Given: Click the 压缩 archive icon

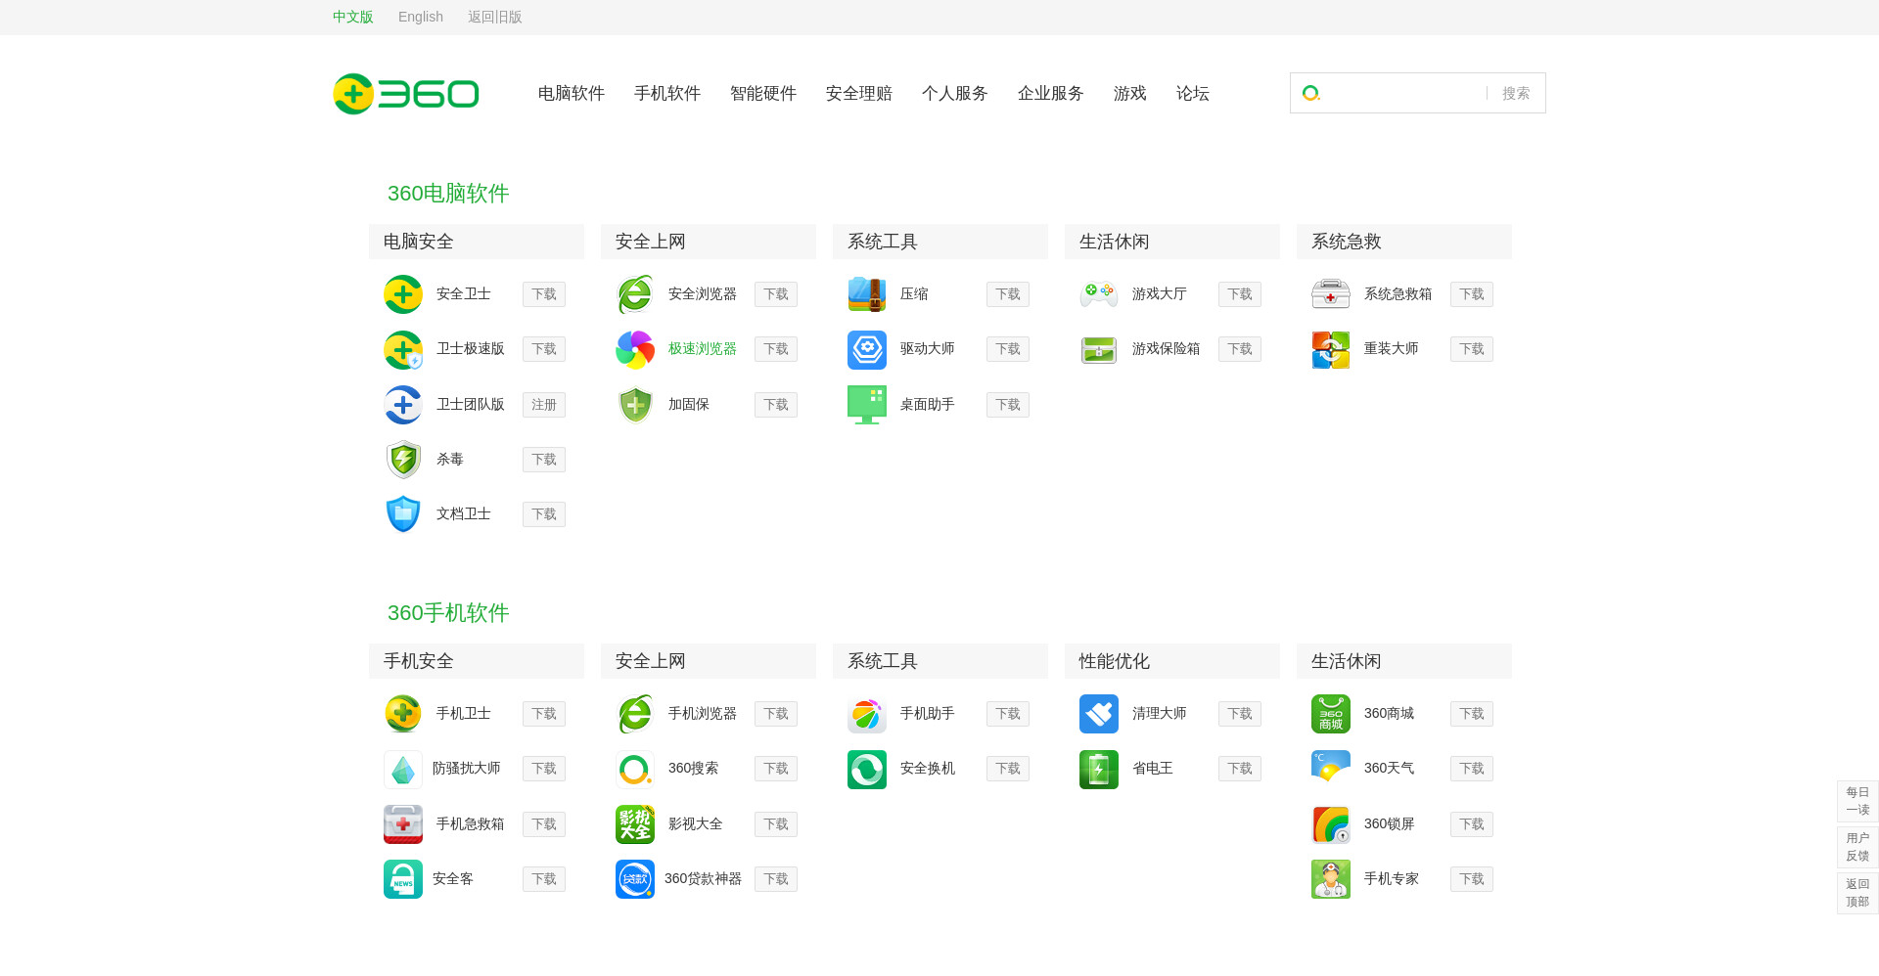Looking at the screenshot, I should [x=867, y=294].
